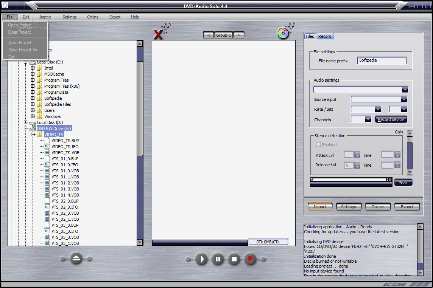This screenshot has width=433, height=288.
Task: Click the Local Disk (C:) drive icon
Action: click(x=33, y=62)
